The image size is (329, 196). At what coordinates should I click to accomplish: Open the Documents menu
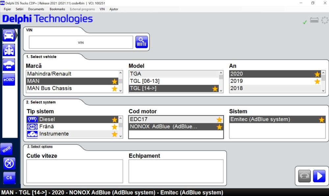(x=36, y=9)
